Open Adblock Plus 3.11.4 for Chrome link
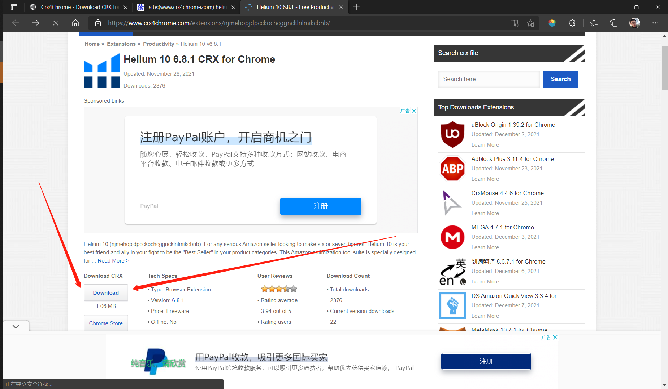 coord(512,159)
